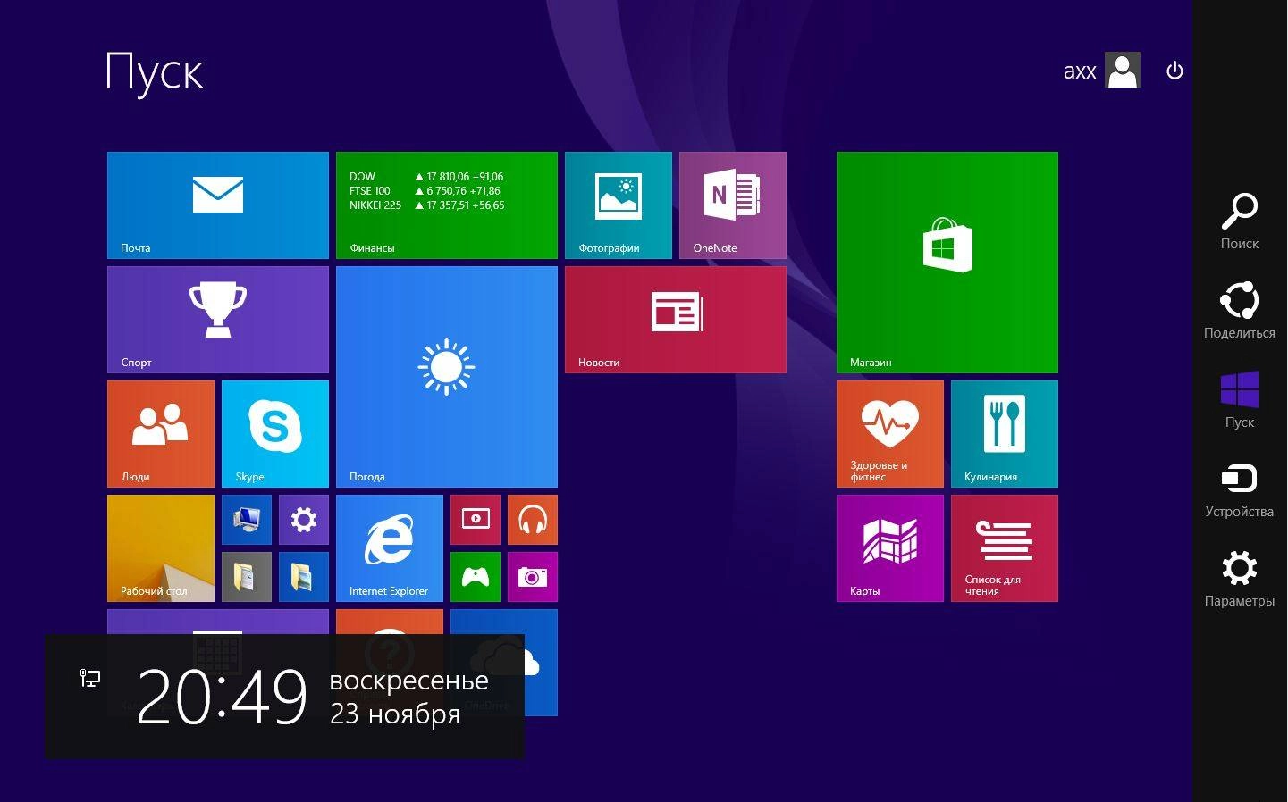Click the FTSE 100 quote line
The width and height of the screenshot is (1288, 802).
pyautogui.click(x=425, y=191)
